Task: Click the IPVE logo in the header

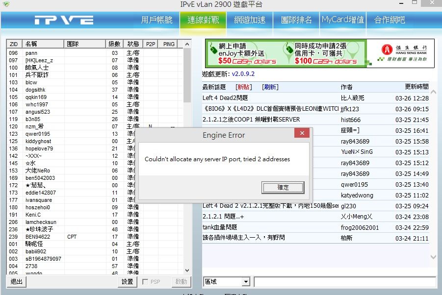Action: tap(64, 20)
